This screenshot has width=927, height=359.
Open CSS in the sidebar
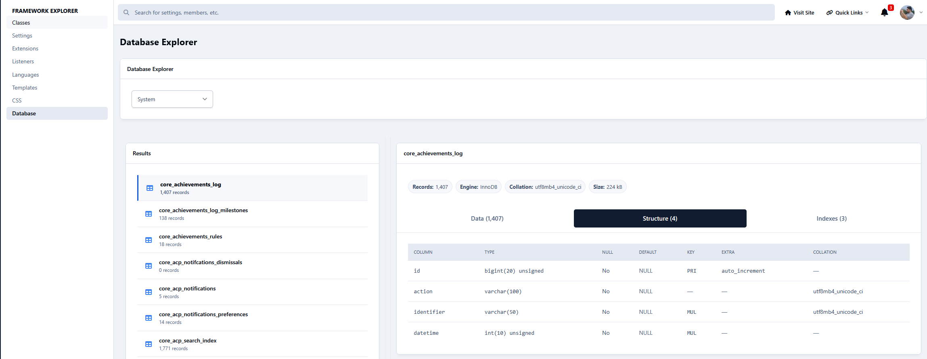tap(57, 100)
